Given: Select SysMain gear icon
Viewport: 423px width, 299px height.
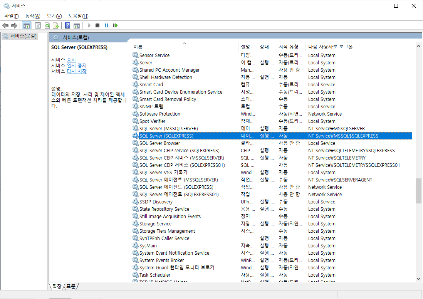Looking at the screenshot, I should (136, 245).
